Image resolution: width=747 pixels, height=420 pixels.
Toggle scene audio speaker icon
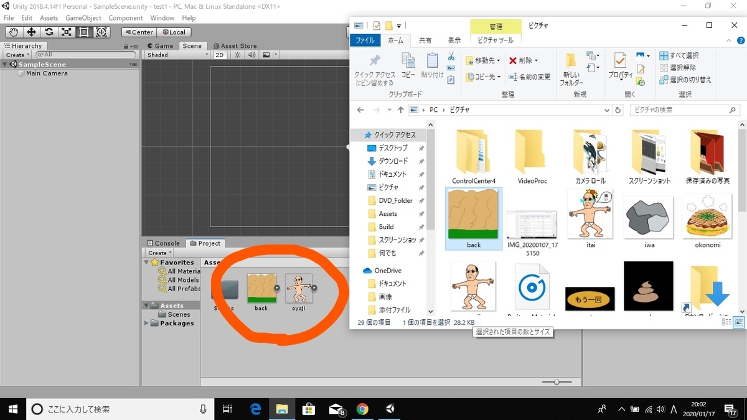pyautogui.click(x=251, y=55)
